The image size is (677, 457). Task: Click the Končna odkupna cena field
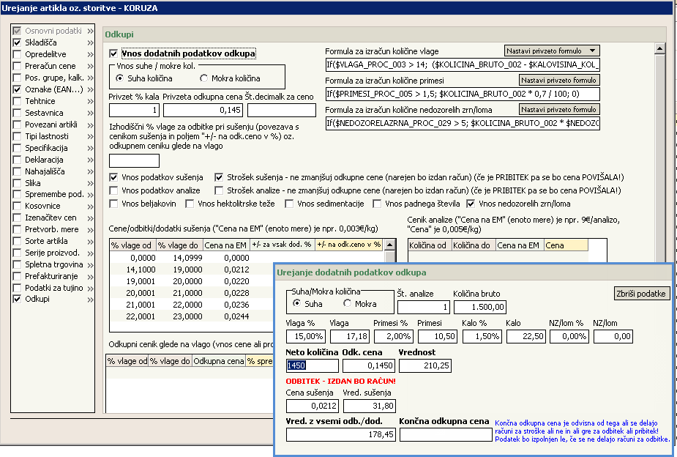[446, 434]
